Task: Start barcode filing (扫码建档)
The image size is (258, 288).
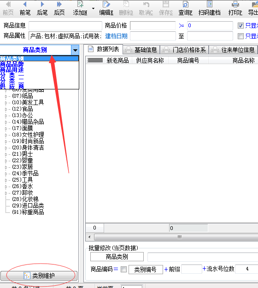Action: [209, 8]
